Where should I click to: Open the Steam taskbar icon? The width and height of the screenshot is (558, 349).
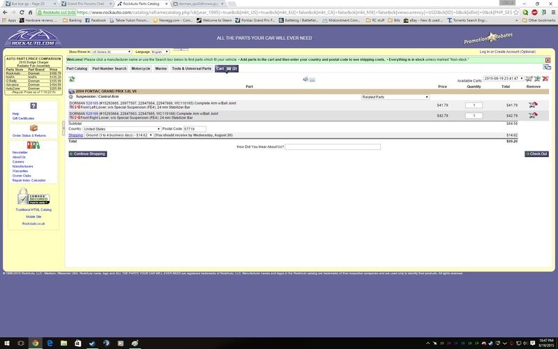point(92,343)
